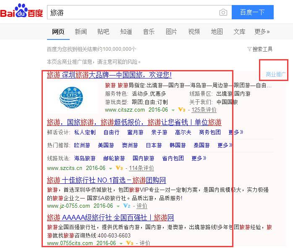Click 中国国旅 in 关于我们 row
Viewport: 293px width, 248px height.
227,102
